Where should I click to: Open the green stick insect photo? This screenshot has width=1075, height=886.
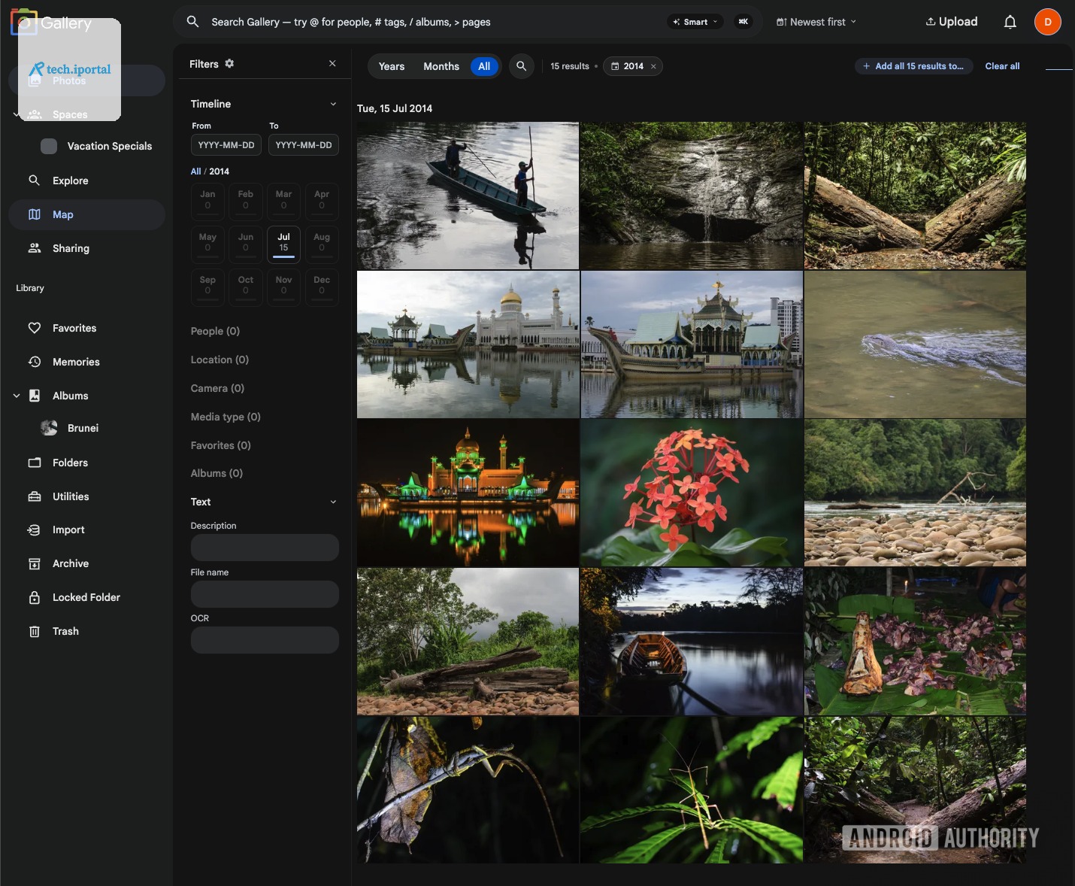pos(692,790)
